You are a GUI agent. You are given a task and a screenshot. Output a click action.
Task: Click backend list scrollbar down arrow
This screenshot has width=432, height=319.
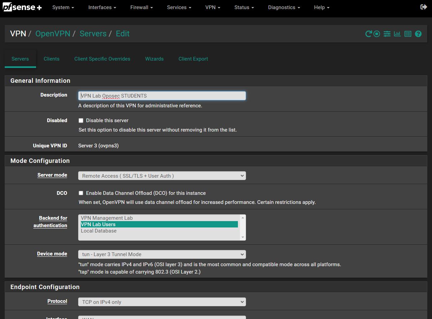point(242,237)
